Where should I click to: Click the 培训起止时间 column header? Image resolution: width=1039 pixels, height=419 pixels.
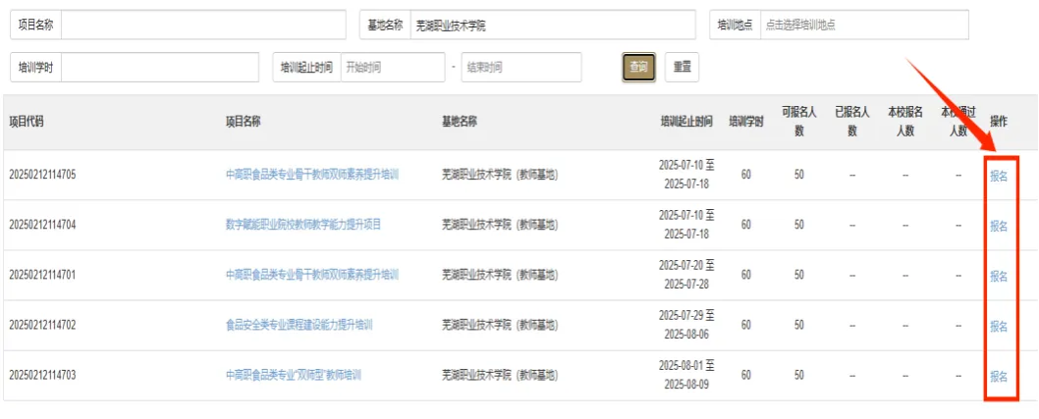click(685, 122)
